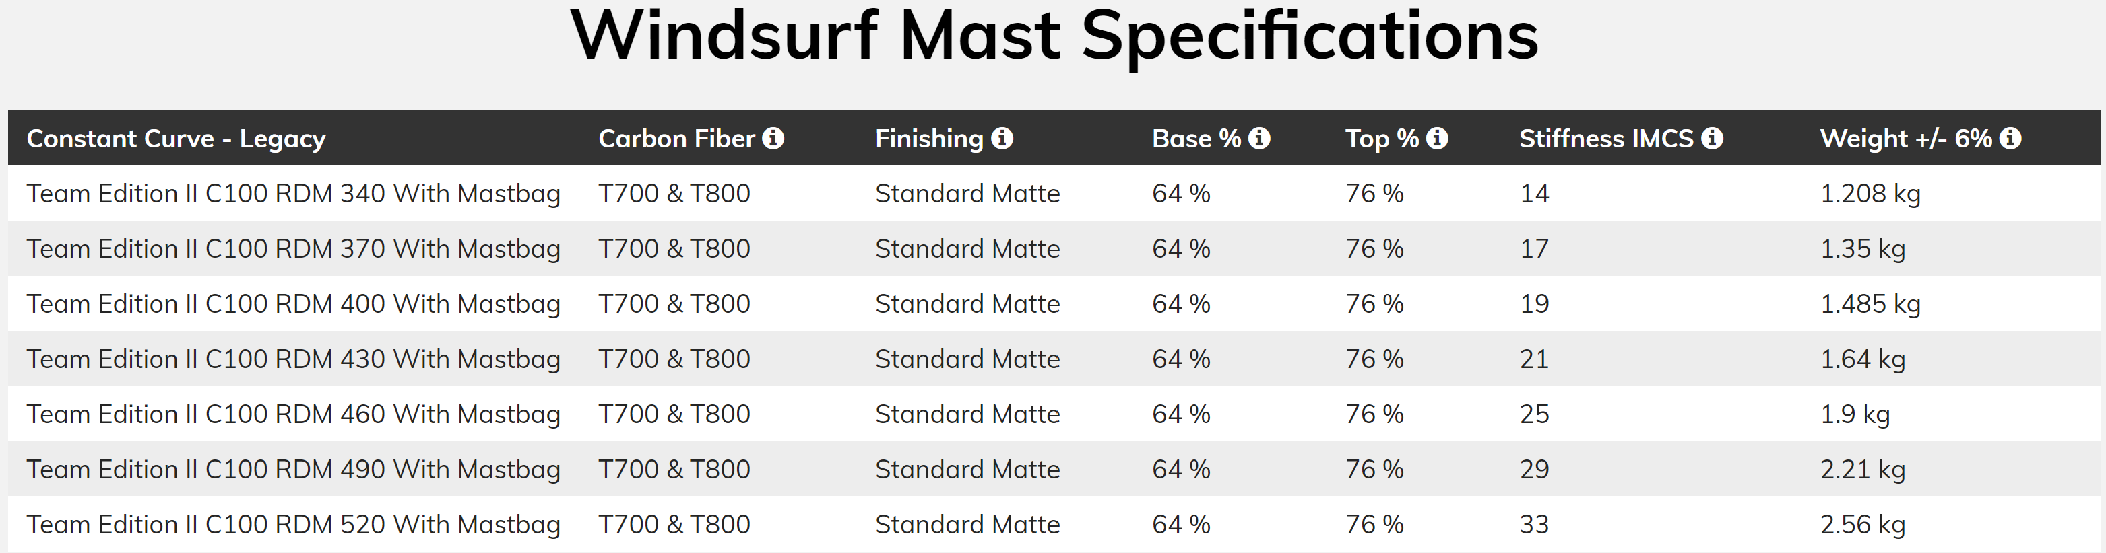Open Team Edition II C100 RDM 370 mast
2106x553 pixels.
coord(294,248)
